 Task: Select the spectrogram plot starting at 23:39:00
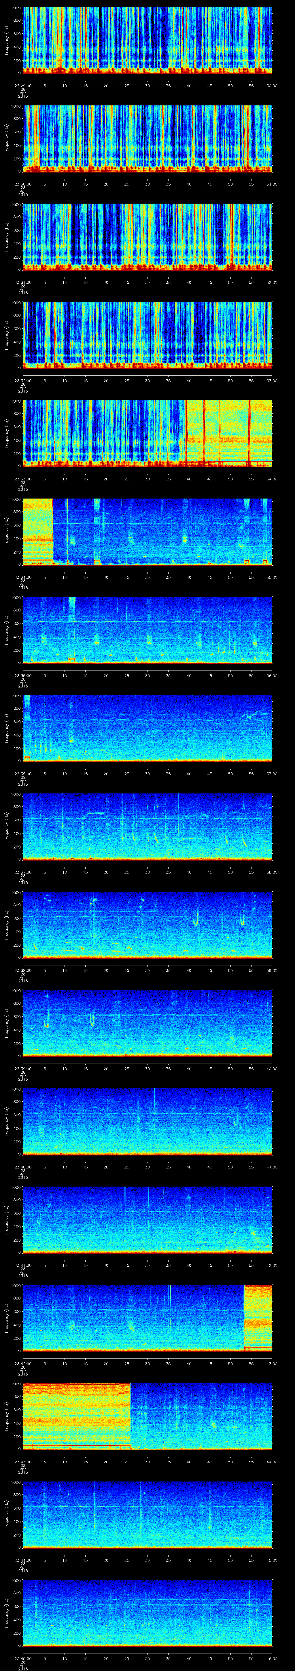coord(147,1023)
